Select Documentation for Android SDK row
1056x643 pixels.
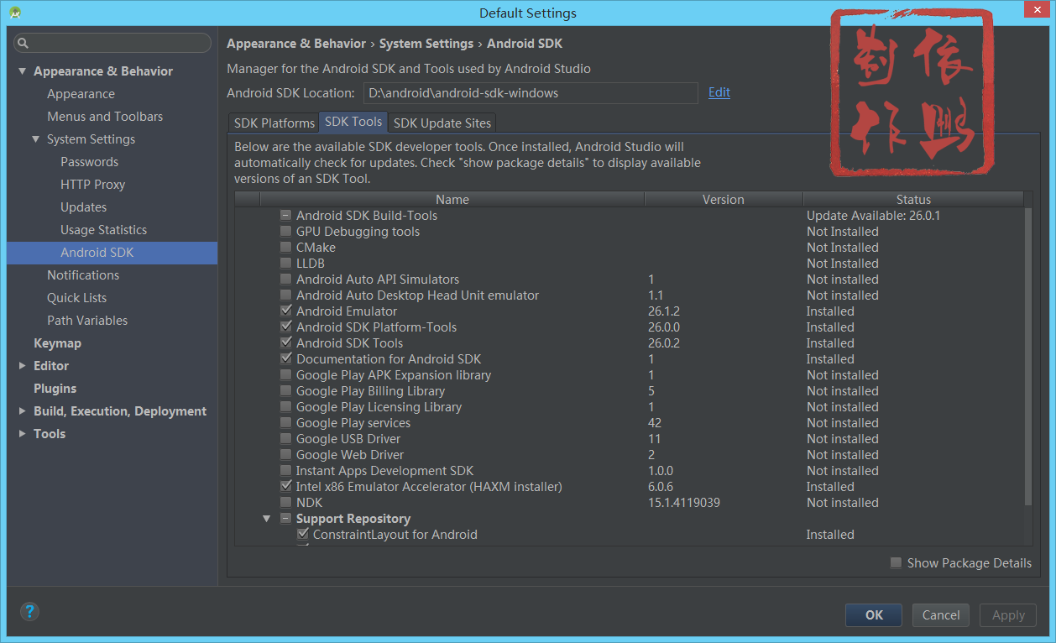point(630,359)
